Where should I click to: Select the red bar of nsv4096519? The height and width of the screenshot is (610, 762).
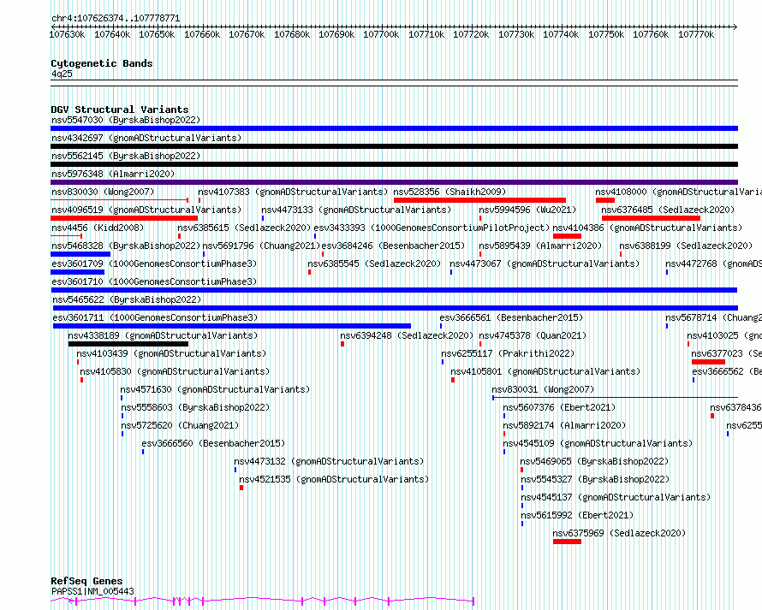click(x=124, y=218)
